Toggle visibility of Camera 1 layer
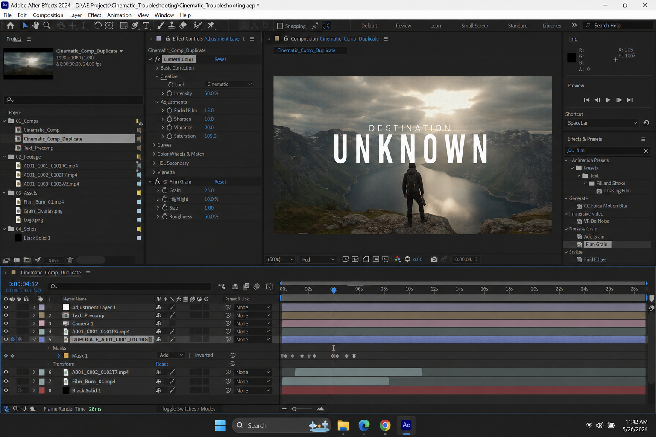656x437 pixels. click(x=6, y=323)
